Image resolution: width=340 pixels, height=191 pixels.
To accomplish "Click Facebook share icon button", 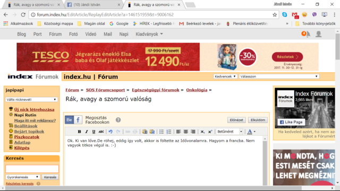I will (78, 120).
